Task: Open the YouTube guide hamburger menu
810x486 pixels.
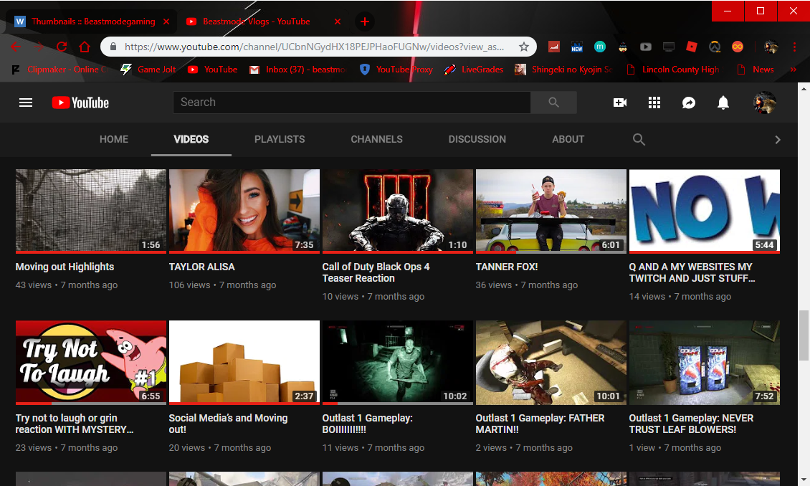Action: [26, 103]
